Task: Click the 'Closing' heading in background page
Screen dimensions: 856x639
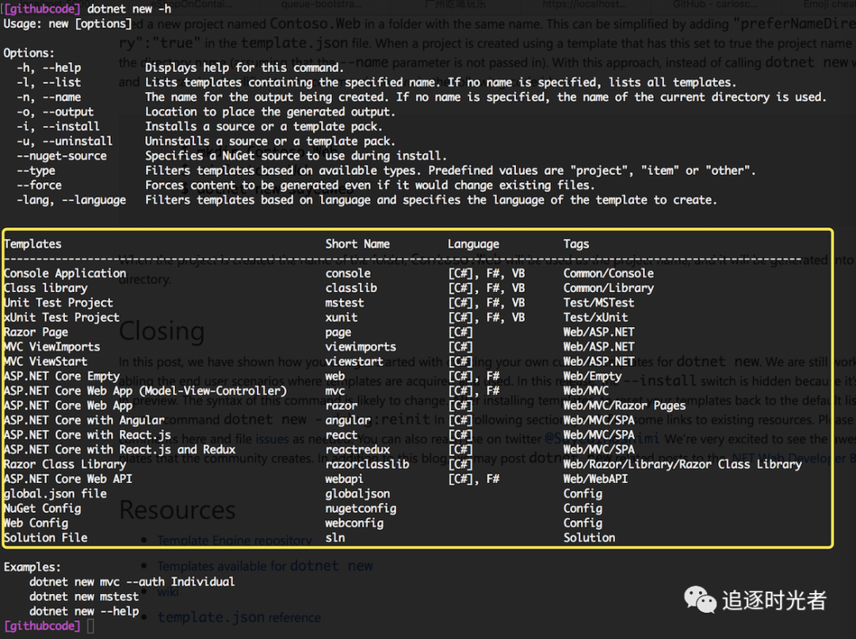Action: [x=162, y=331]
